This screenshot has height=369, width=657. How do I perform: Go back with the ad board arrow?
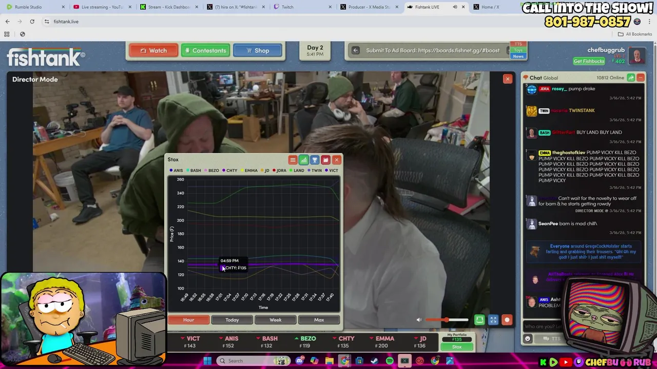(355, 51)
